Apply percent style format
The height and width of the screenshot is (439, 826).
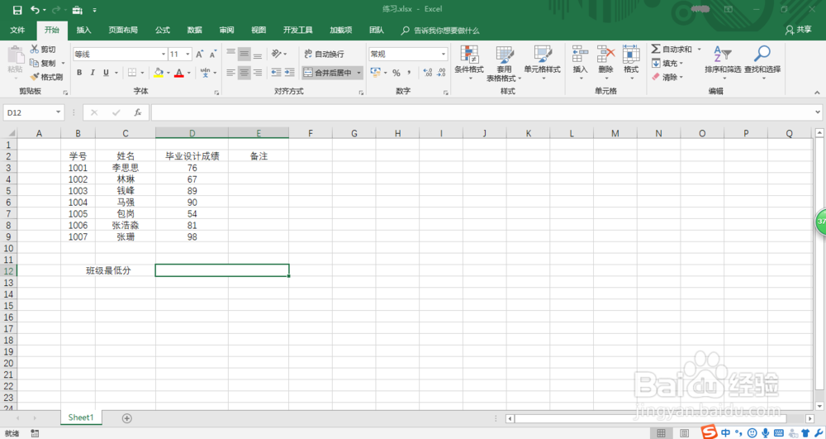click(396, 73)
